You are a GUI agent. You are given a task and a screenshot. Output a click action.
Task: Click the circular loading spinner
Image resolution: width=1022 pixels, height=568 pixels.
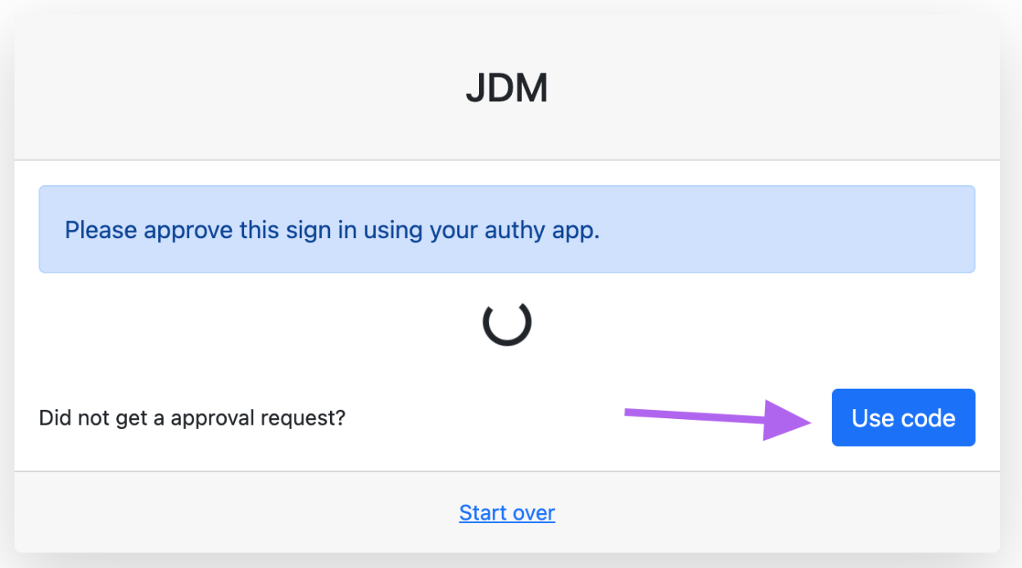click(507, 322)
